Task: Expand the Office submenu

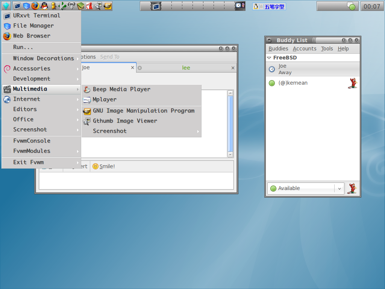Action: pos(41,119)
